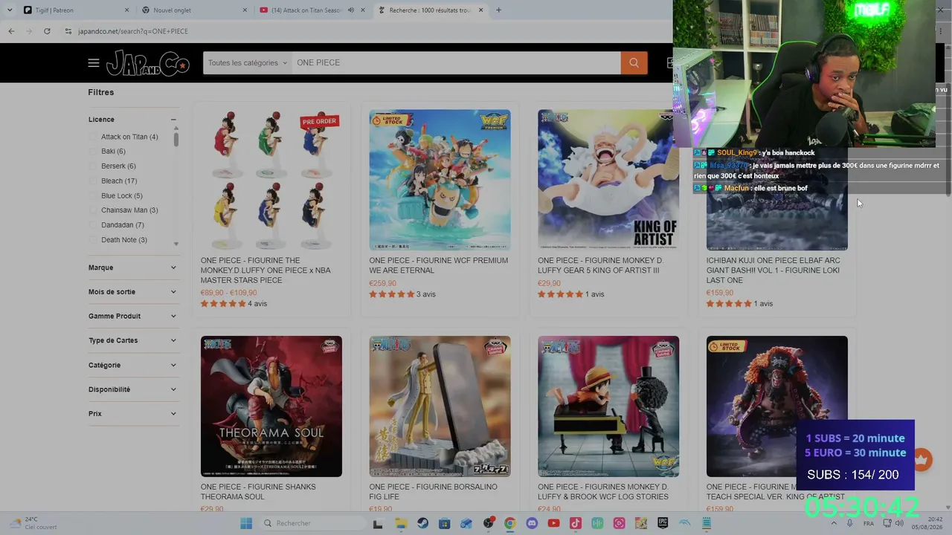Expand the Marque filter section
The width and height of the screenshot is (952, 535).
point(132,267)
